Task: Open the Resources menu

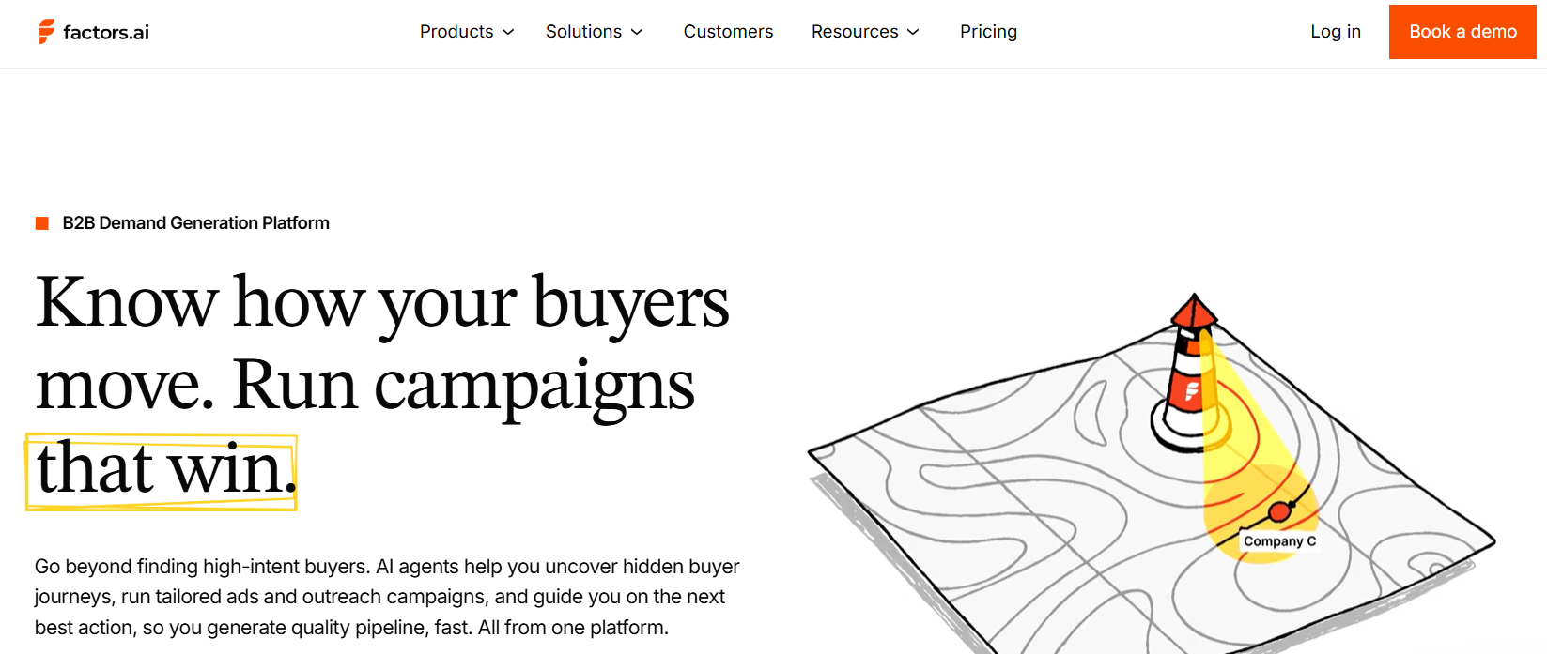Action: coord(855,32)
